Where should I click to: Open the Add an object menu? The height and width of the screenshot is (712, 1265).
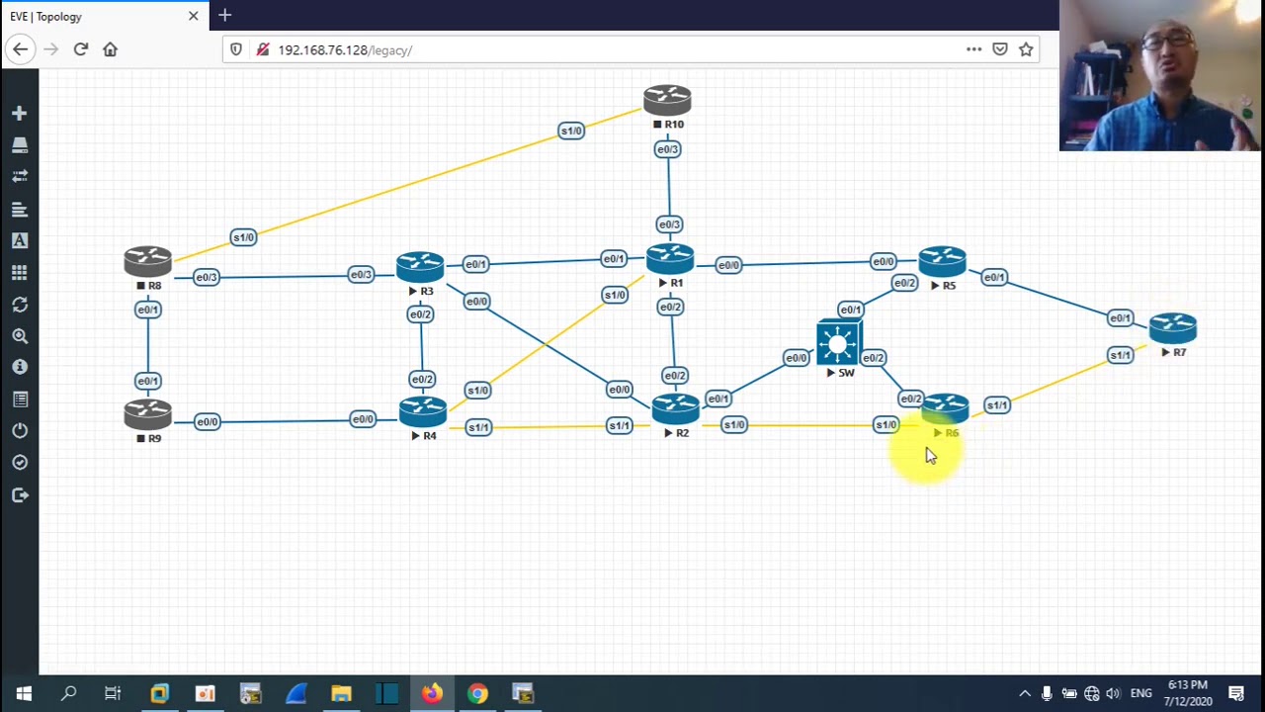pyautogui.click(x=19, y=114)
